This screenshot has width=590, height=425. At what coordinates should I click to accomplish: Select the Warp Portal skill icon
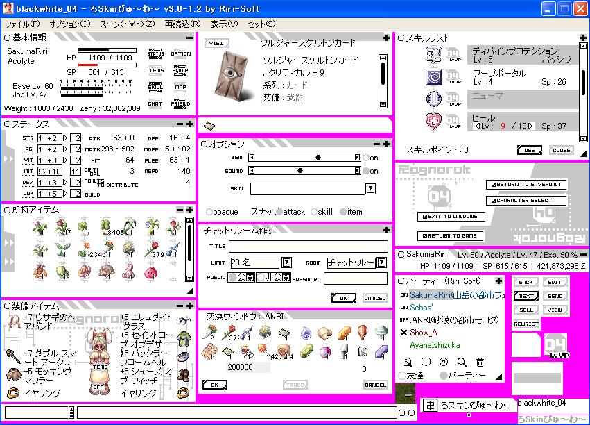pos(433,77)
